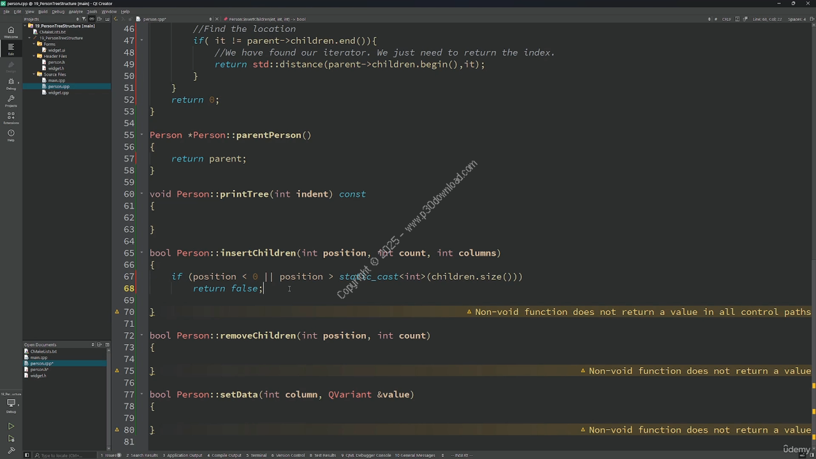Click the editor vertical scrollbar
This screenshot has height=459, width=816.
coord(813,236)
